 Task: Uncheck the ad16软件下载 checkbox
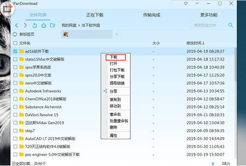point(15,51)
